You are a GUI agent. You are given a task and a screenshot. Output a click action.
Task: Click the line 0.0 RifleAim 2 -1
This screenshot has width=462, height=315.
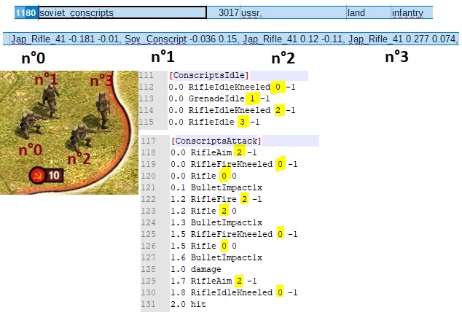(214, 152)
